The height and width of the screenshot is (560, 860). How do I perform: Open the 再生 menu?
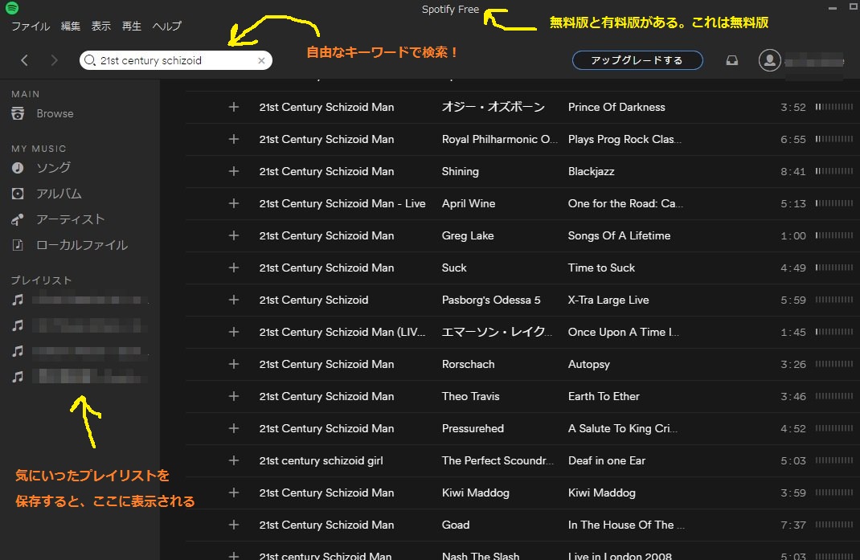tap(132, 26)
